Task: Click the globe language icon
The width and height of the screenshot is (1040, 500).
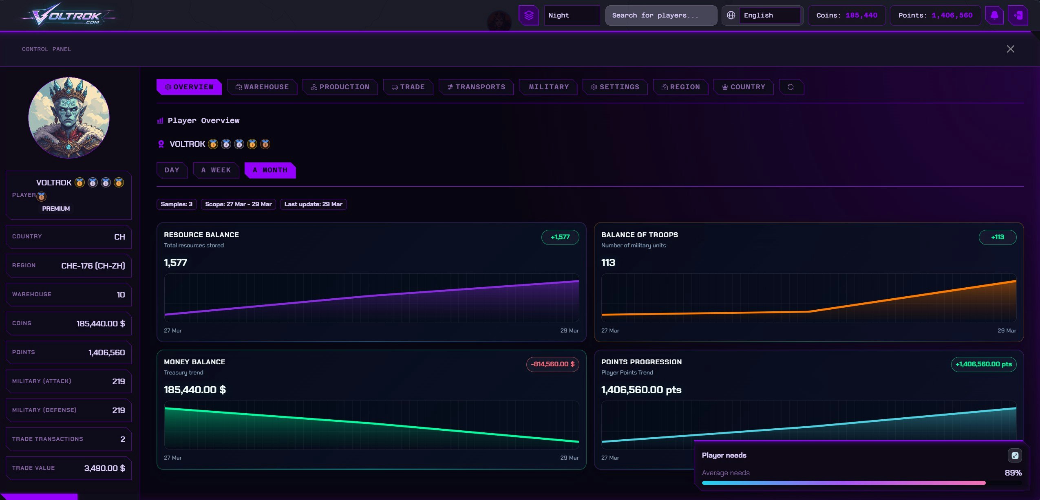Action: click(x=731, y=15)
